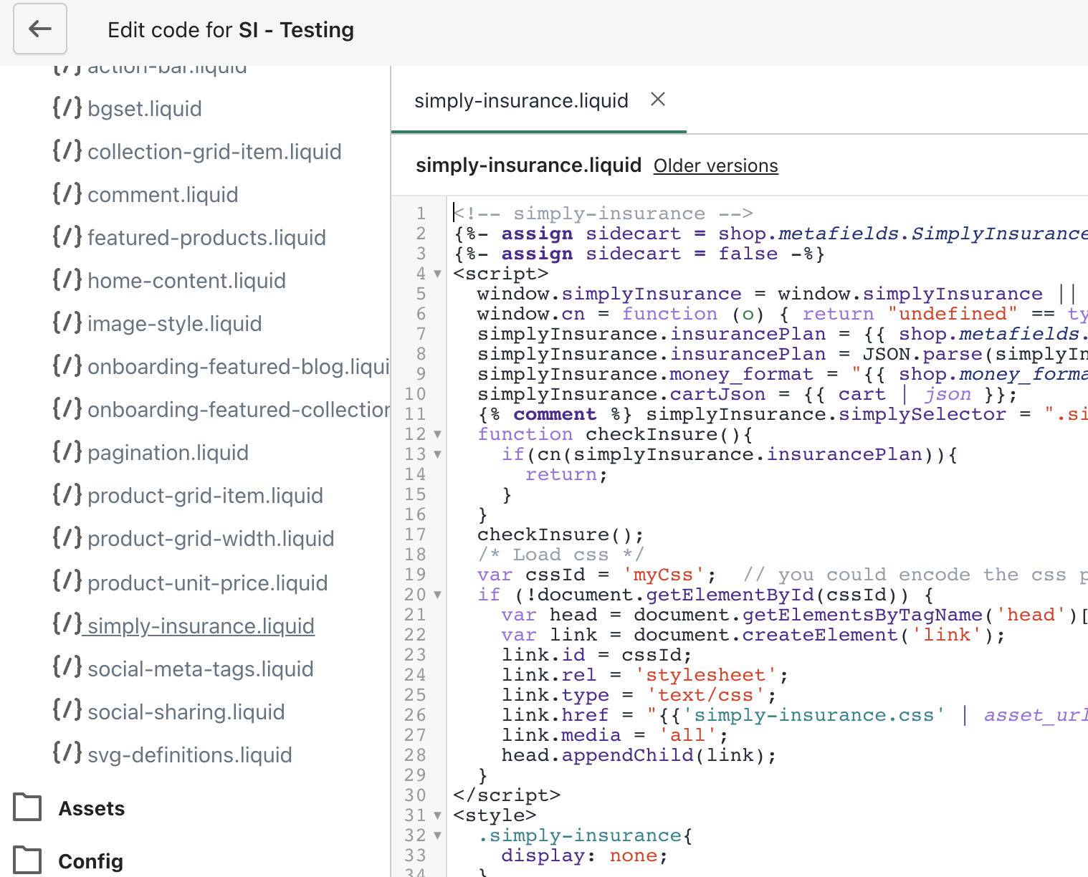Image resolution: width=1088 pixels, height=877 pixels.
Task: Close the simply-insurance.liquid tab
Action: (x=658, y=100)
